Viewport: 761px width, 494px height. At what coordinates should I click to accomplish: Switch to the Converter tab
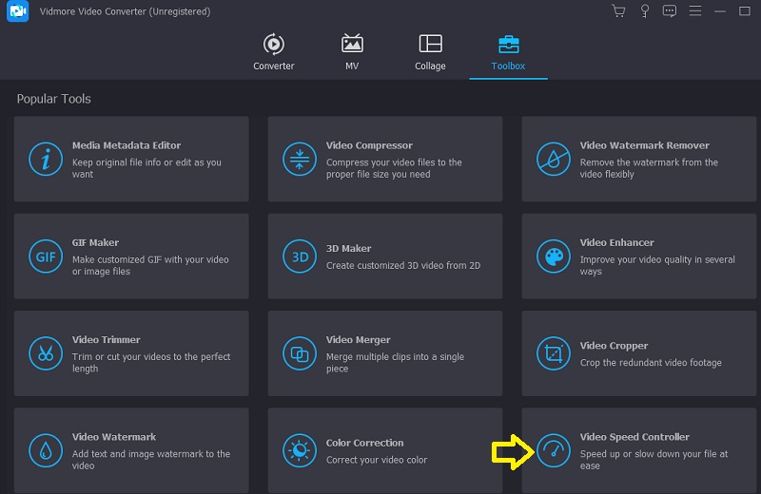click(273, 53)
